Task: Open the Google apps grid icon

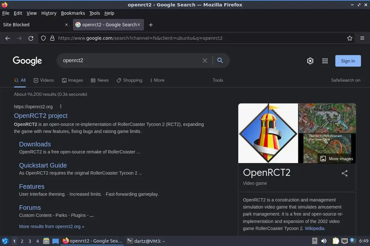Action: (x=325, y=61)
